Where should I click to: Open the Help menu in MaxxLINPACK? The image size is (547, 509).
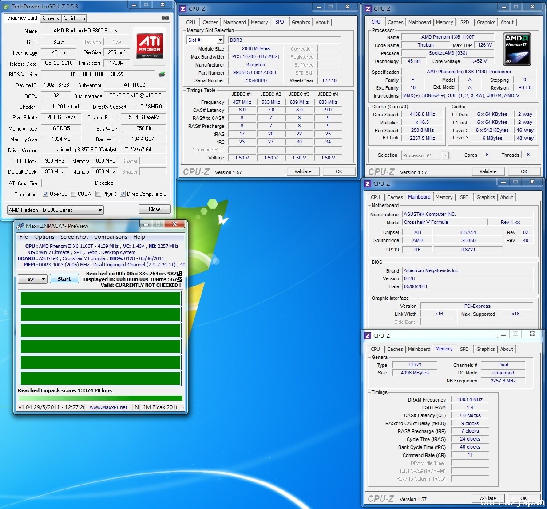139,237
